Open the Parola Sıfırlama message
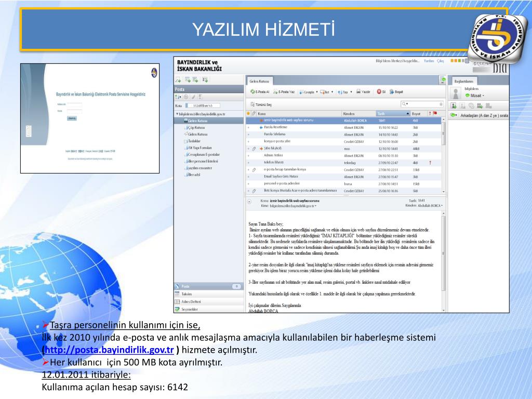This screenshot has height=399, width=532. (x=344, y=135)
